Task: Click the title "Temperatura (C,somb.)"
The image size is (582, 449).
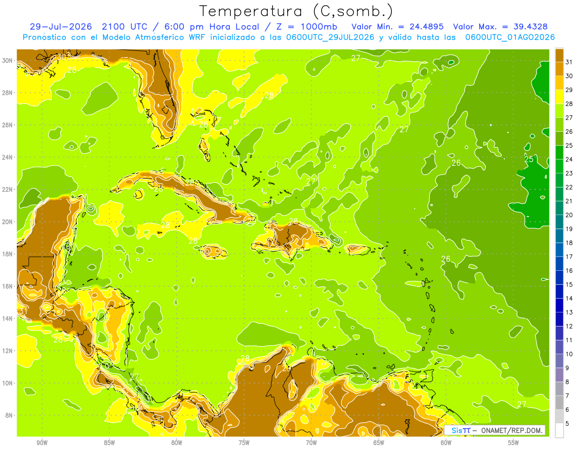Action: (296, 12)
